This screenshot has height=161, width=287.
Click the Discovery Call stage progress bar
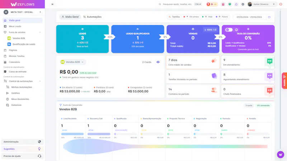coord(99,134)
